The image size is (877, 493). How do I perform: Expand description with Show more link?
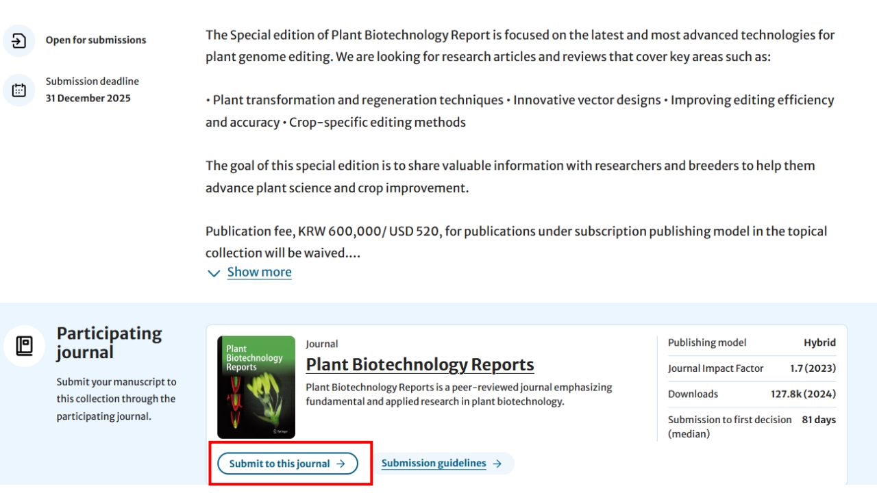click(x=259, y=272)
